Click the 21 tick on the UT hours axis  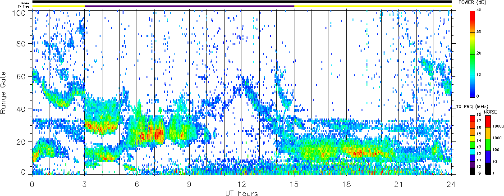click(x=399, y=184)
